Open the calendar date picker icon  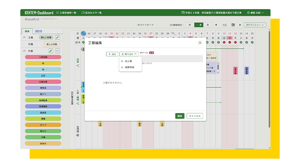(x=233, y=25)
